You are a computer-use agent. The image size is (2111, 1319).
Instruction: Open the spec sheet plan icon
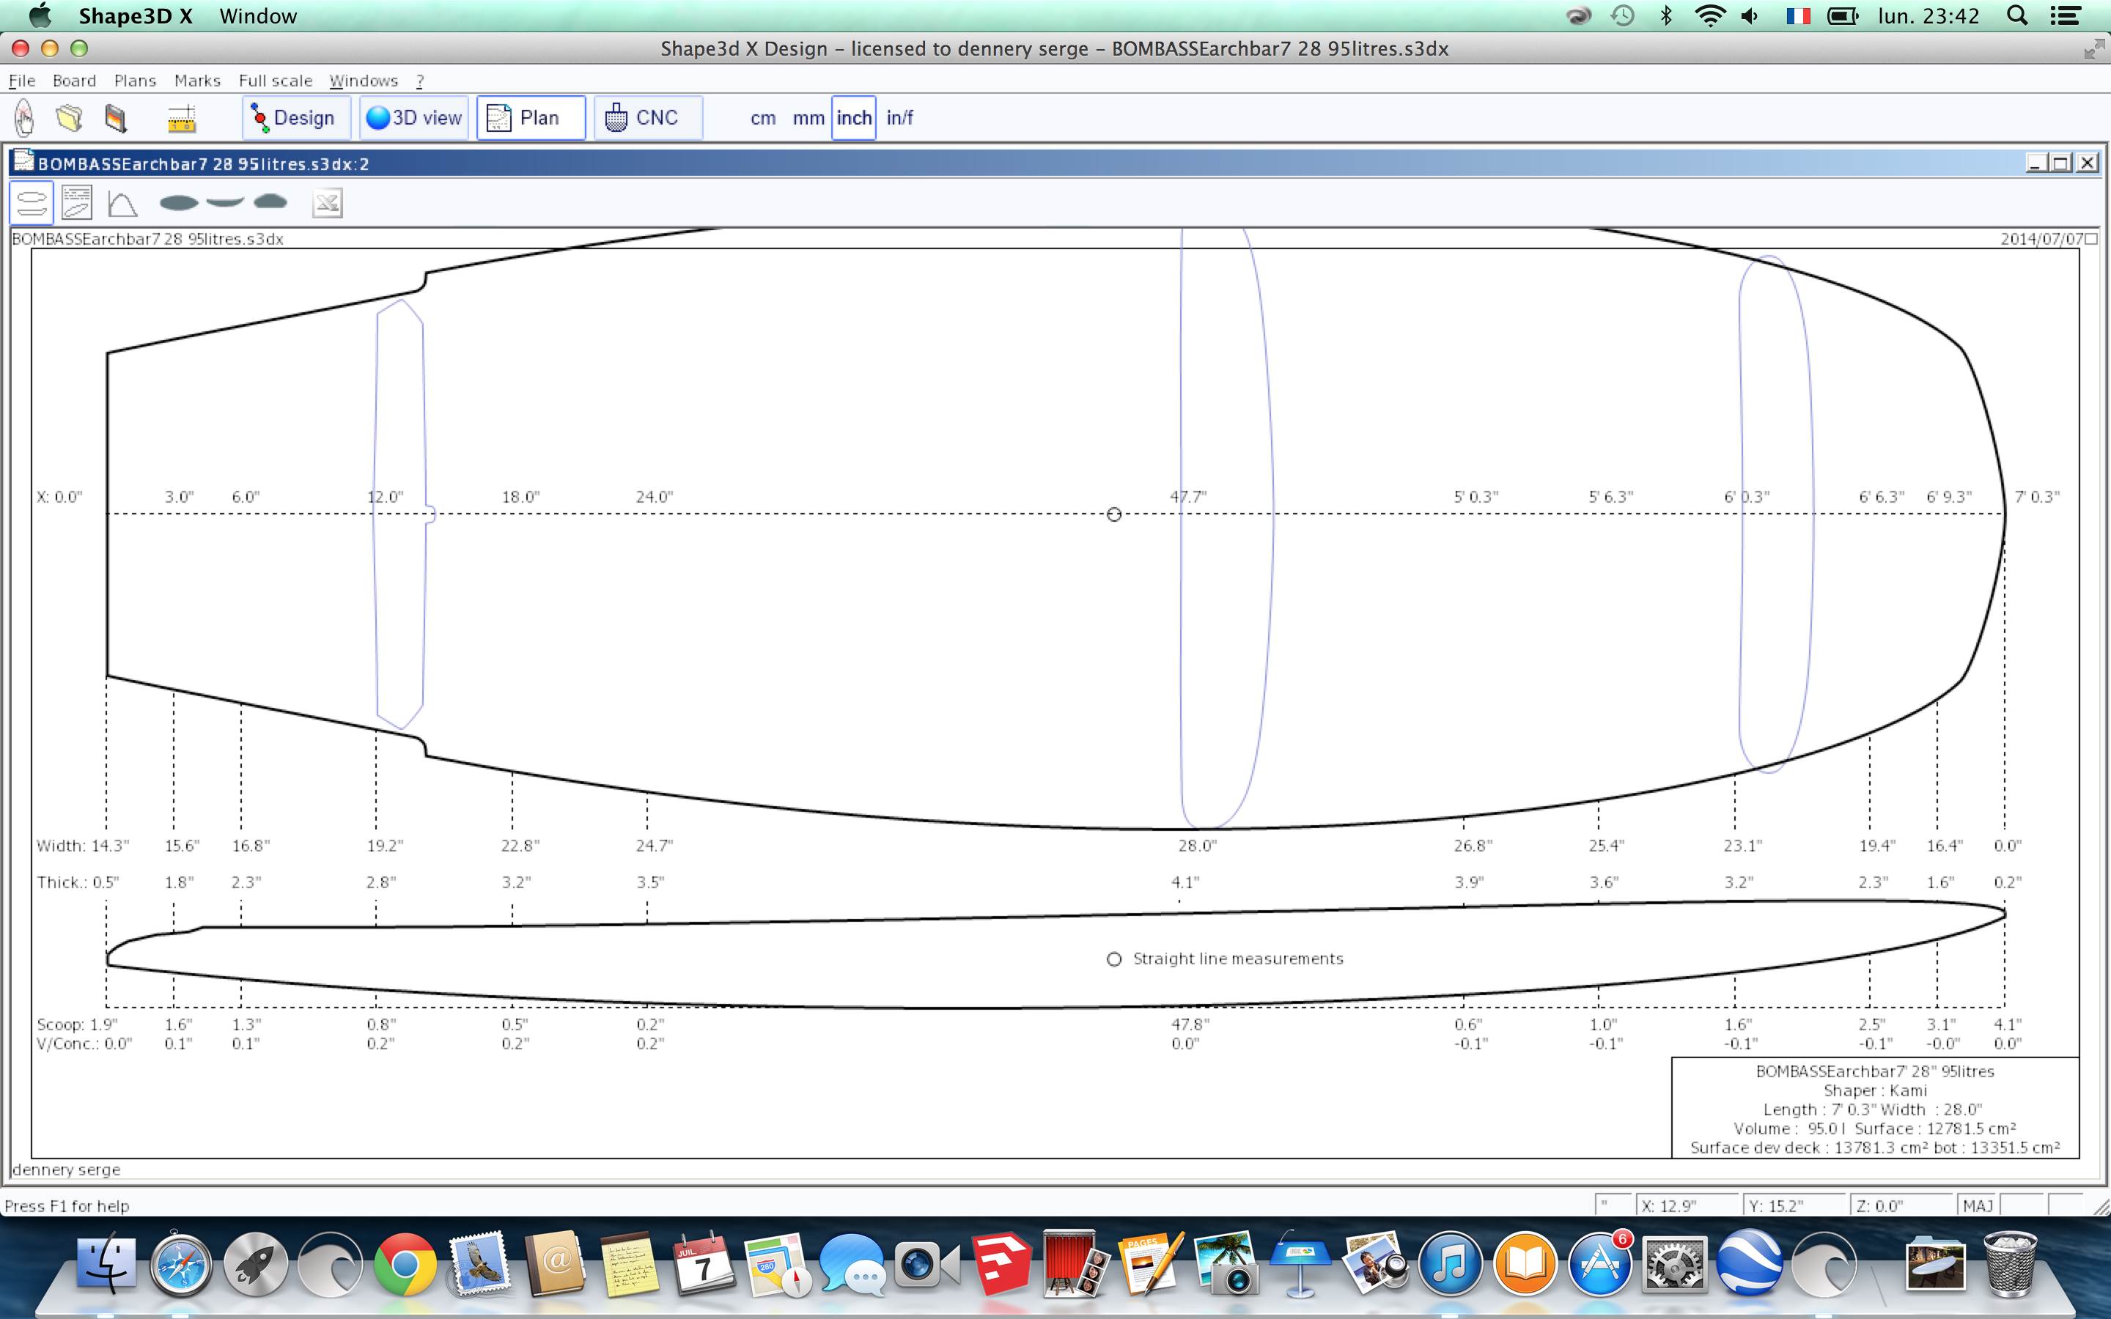[77, 203]
